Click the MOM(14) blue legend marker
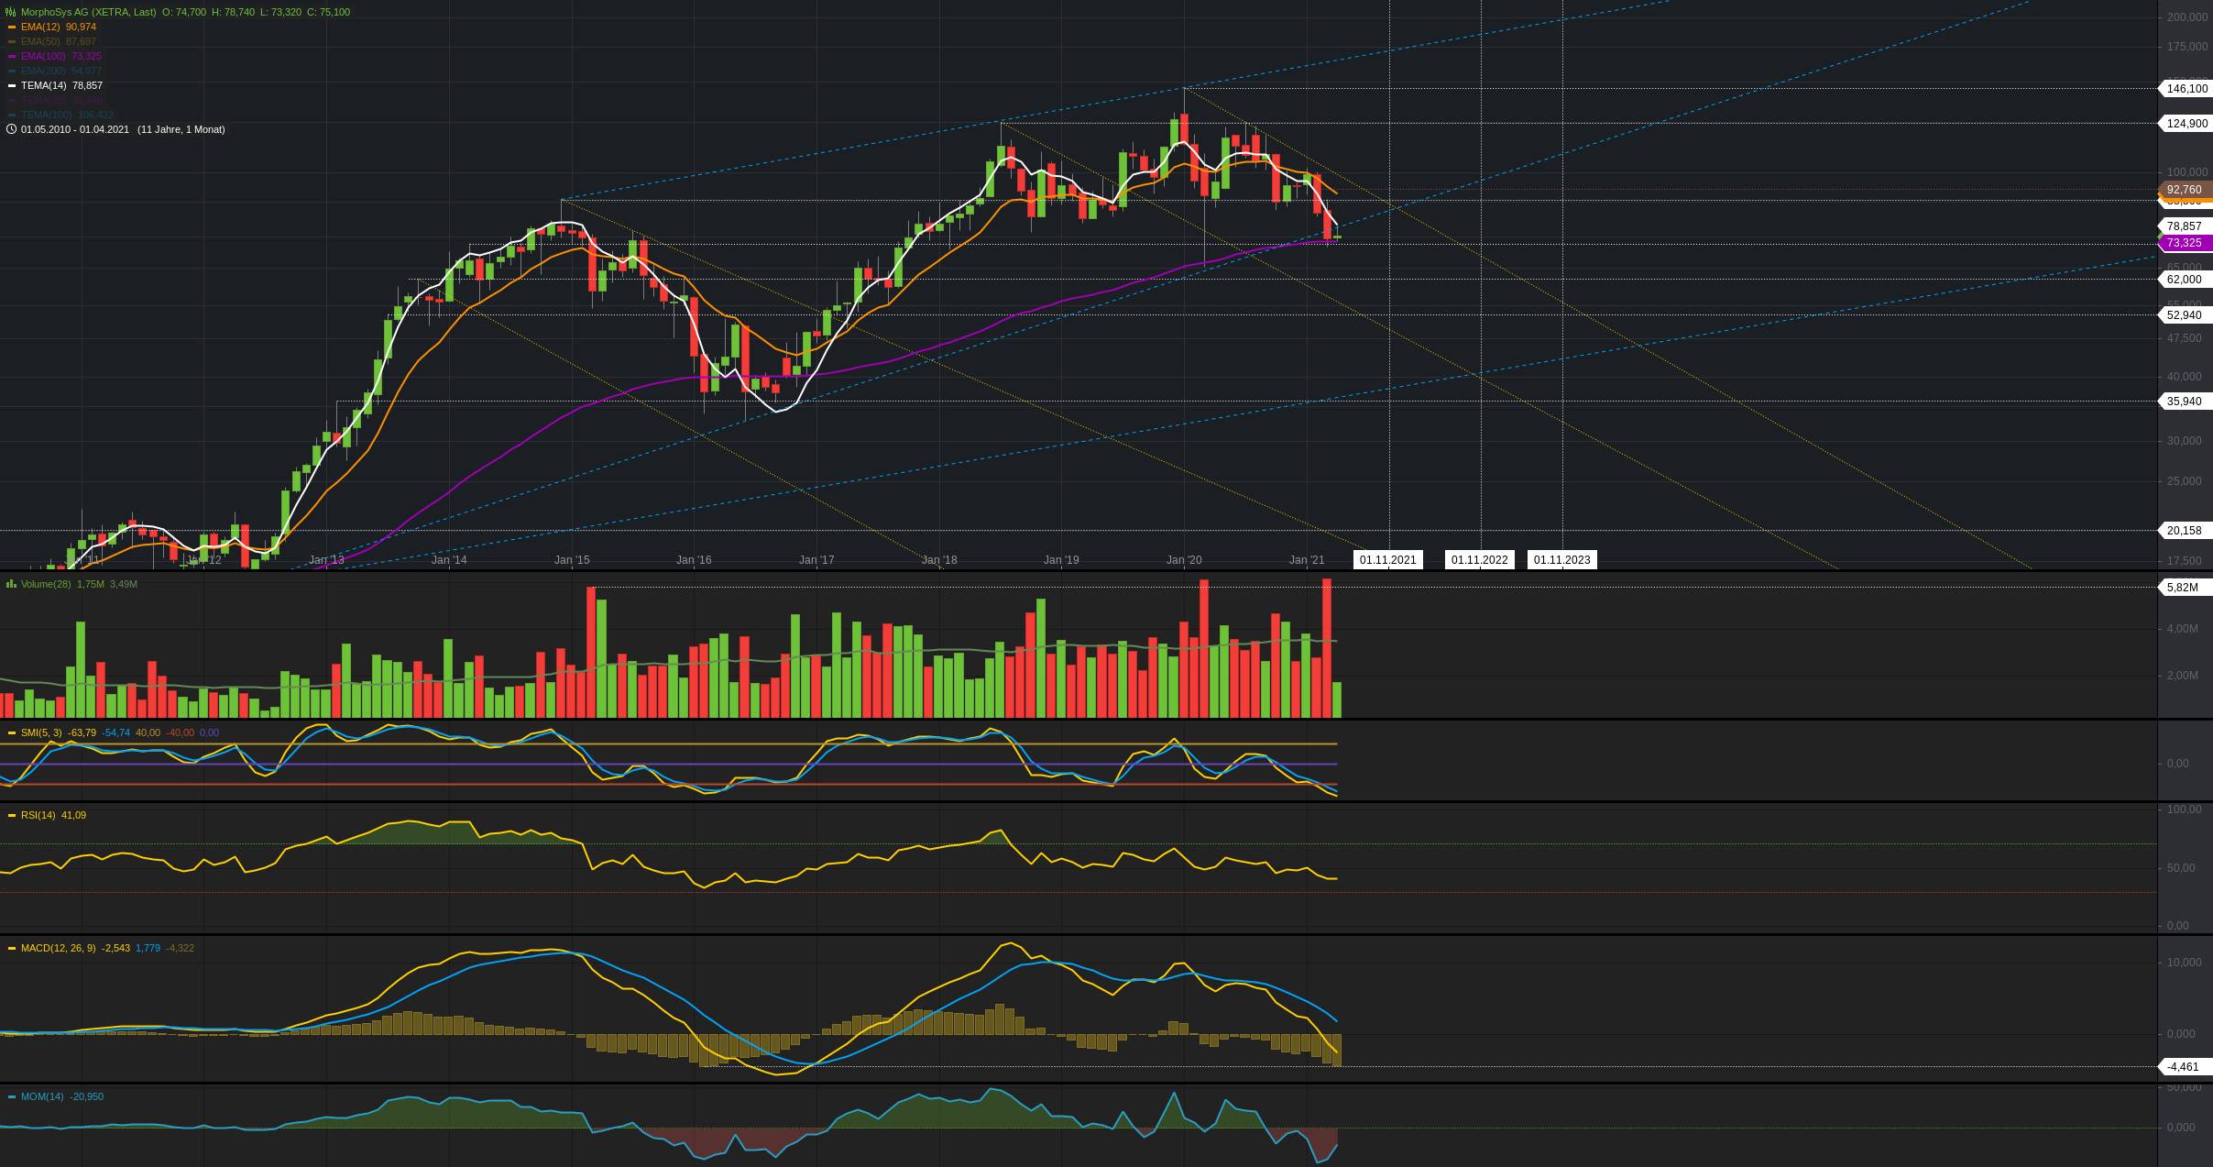 click(x=12, y=1096)
